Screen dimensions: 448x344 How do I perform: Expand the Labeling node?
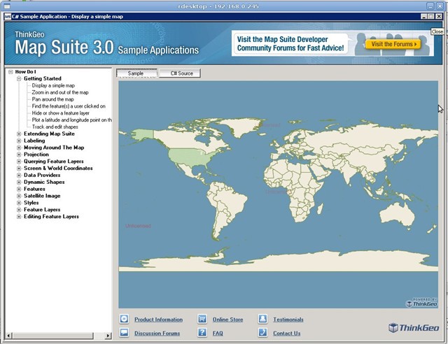coord(19,141)
